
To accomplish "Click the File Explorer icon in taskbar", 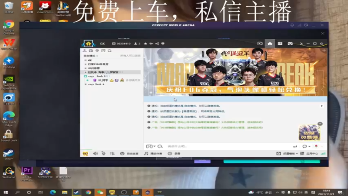I will click(x=64, y=192).
